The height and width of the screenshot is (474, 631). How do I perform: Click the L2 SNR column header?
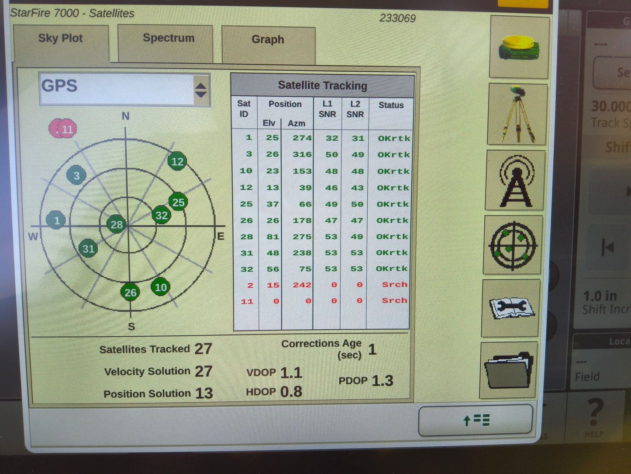pyautogui.click(x=355, y=109)
